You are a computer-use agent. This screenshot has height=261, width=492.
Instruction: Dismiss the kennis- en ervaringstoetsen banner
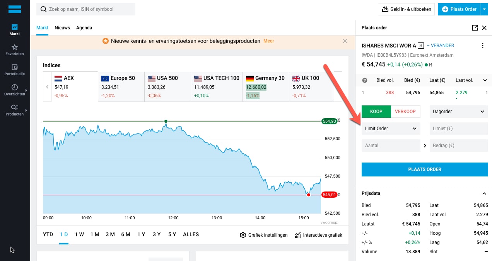(x=345, y=41)
